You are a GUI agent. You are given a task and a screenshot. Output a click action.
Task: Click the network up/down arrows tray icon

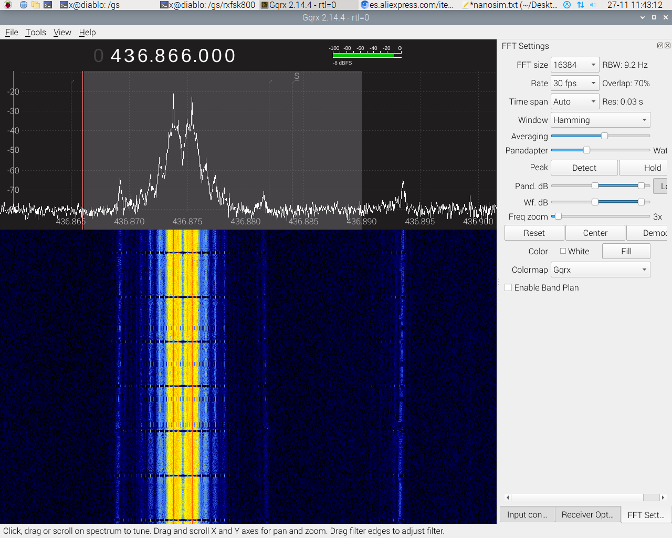click(580, 5)
